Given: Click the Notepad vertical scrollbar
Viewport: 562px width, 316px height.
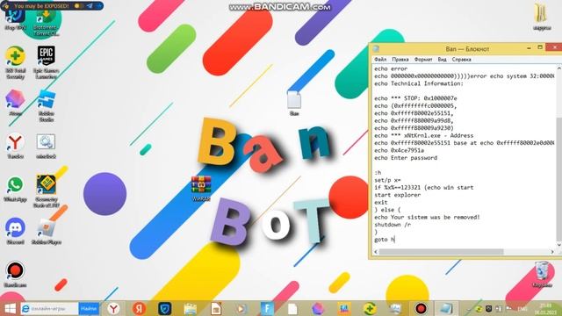Looking at the screenshot, I should point(558,156).
